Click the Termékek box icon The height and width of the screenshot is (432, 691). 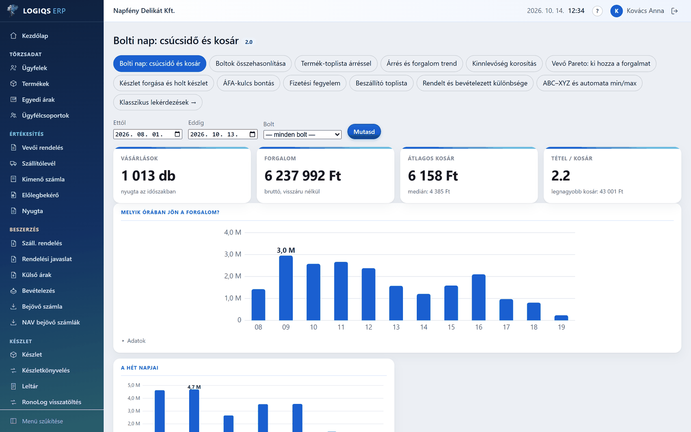coord(13,84)
